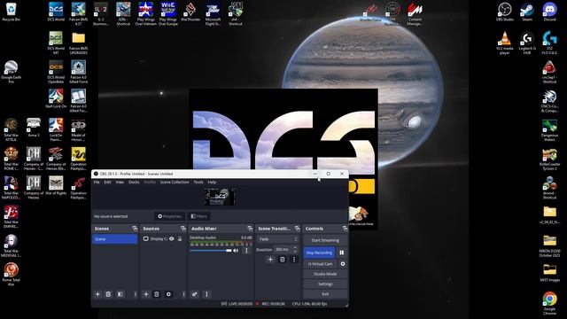The height and width of the screenshot is (319, 567).
Task: Float the Sources dock
Action: pyautogui.click(x=183, y=229)
